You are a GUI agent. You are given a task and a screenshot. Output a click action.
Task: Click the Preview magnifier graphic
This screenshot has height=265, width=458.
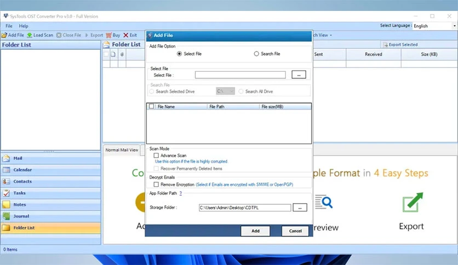click(324, 202)
